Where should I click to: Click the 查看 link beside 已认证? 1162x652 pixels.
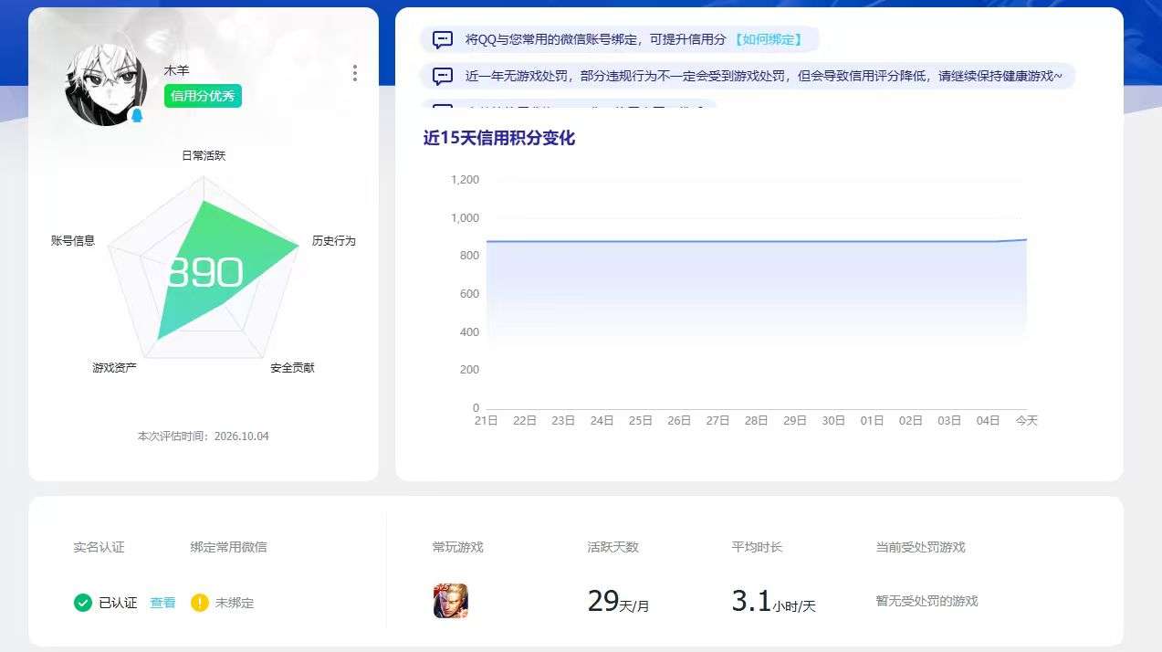coord(162,603)
